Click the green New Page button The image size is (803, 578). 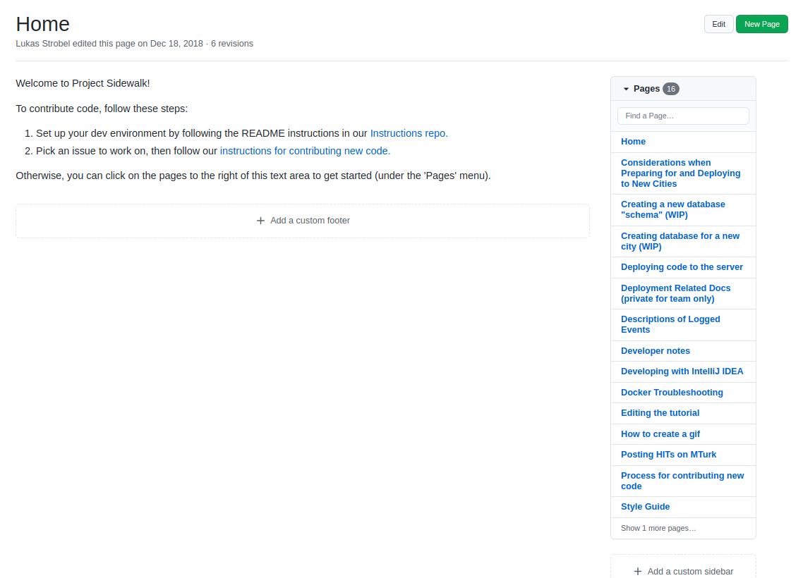tap(761, 23)
